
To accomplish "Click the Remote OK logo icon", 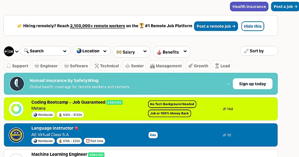I will pos(9,51).
